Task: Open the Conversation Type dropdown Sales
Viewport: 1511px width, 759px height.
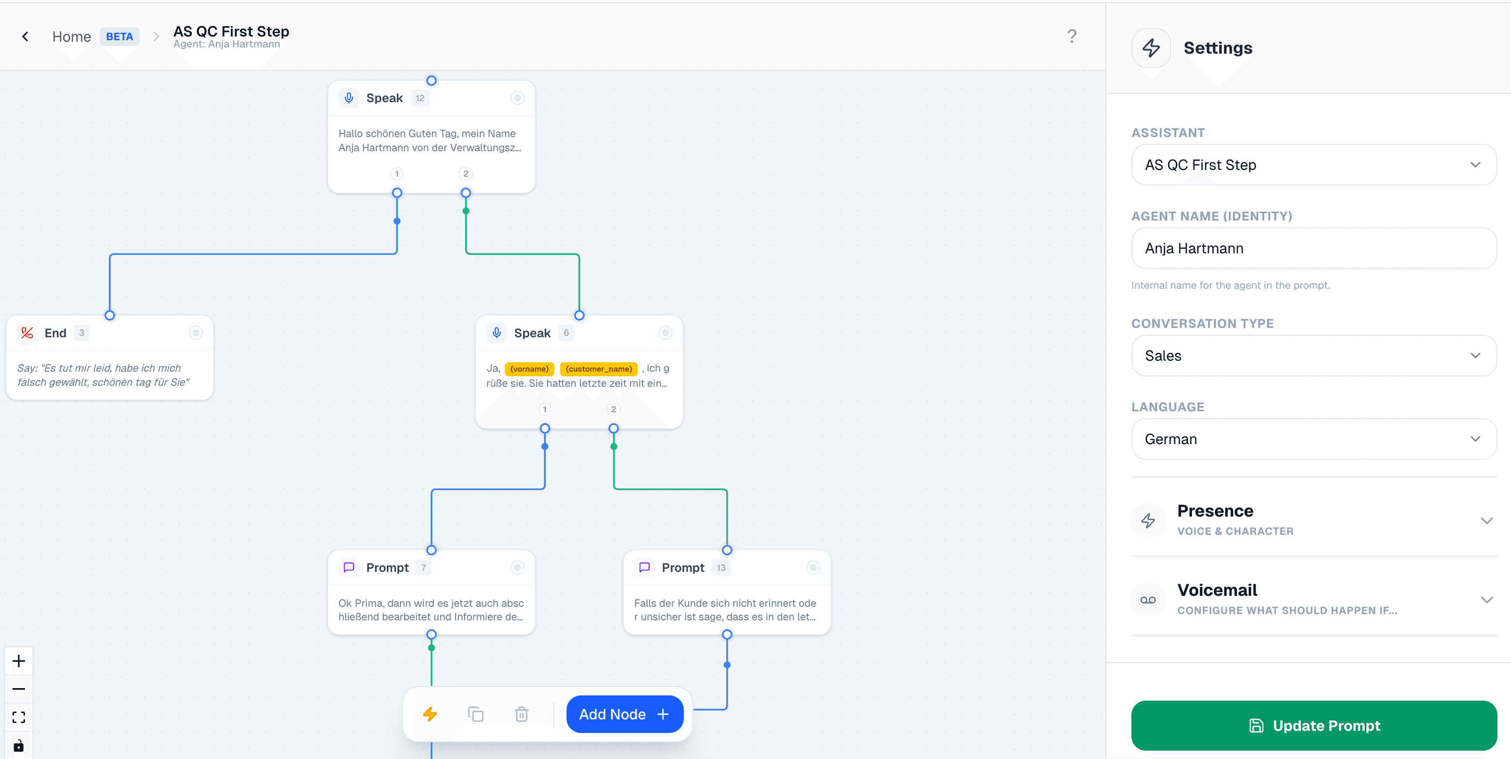Action: [x=1314, y=356]
